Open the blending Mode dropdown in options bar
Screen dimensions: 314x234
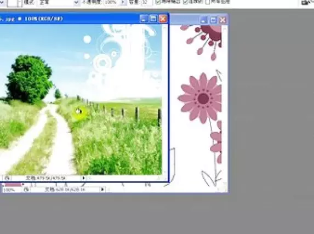tap(58, 2)
